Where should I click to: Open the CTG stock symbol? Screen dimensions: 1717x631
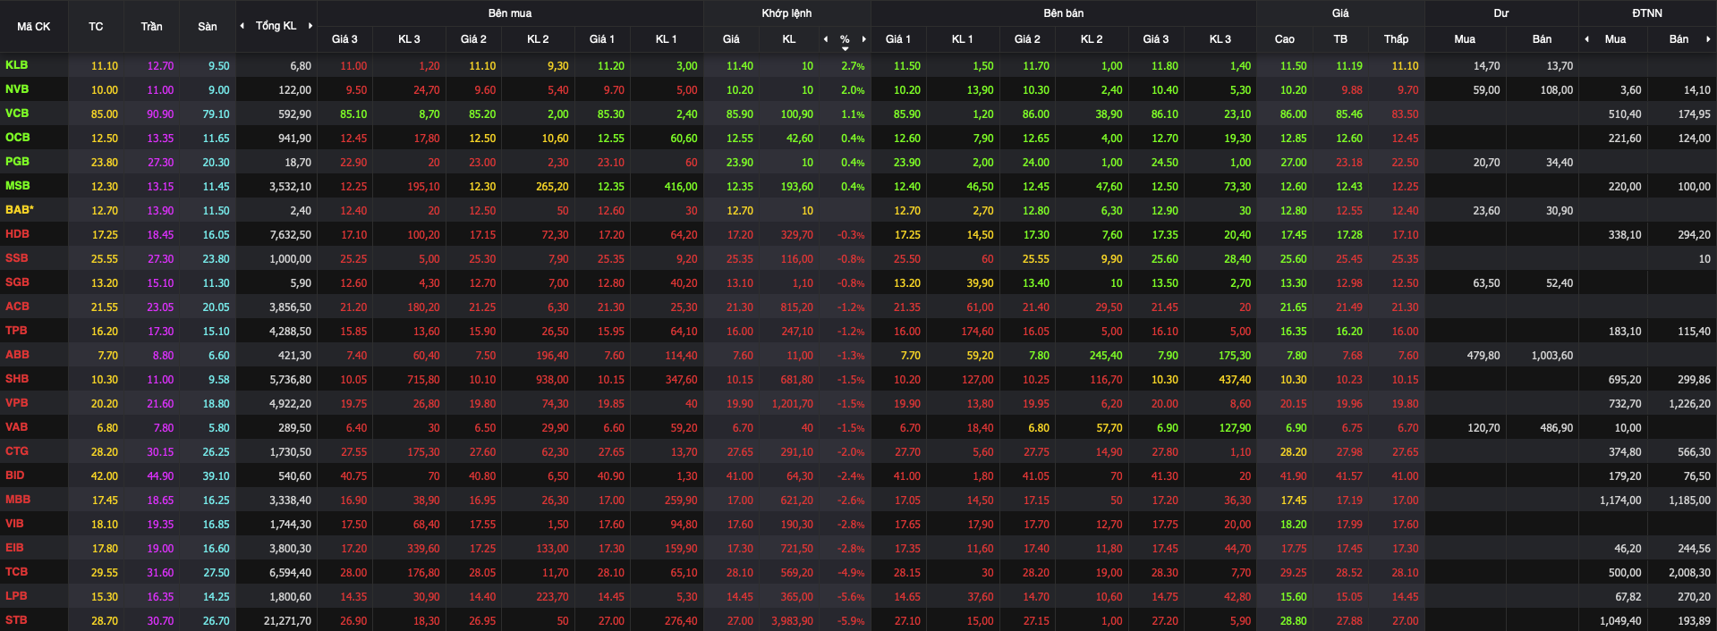click(17, 451)
